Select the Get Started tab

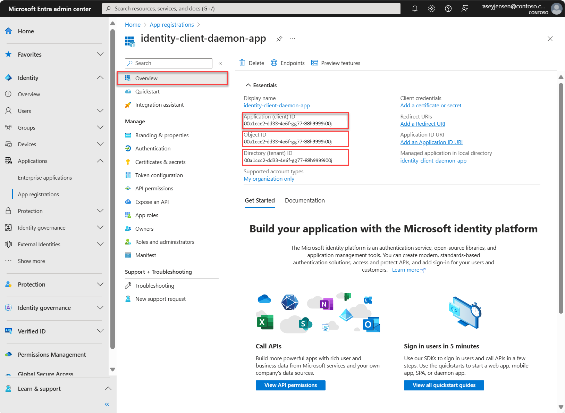(260, 200)
